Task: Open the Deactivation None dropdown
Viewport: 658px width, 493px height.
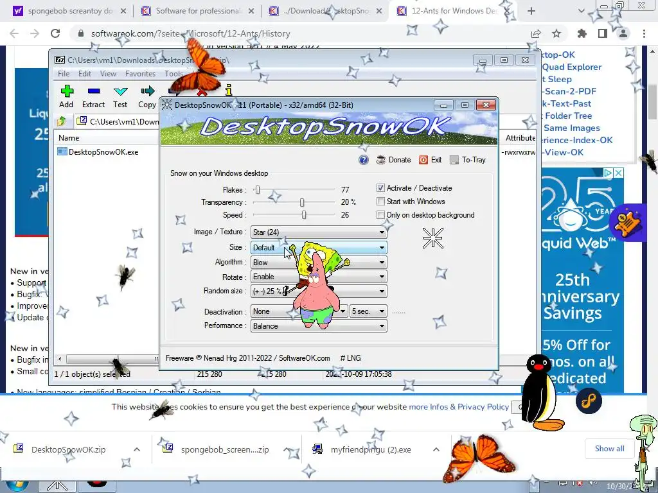Action: [299, 311]
